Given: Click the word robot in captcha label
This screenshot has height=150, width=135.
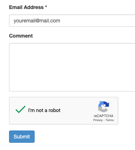Looking at the screenshot, I should click(55, 110).
